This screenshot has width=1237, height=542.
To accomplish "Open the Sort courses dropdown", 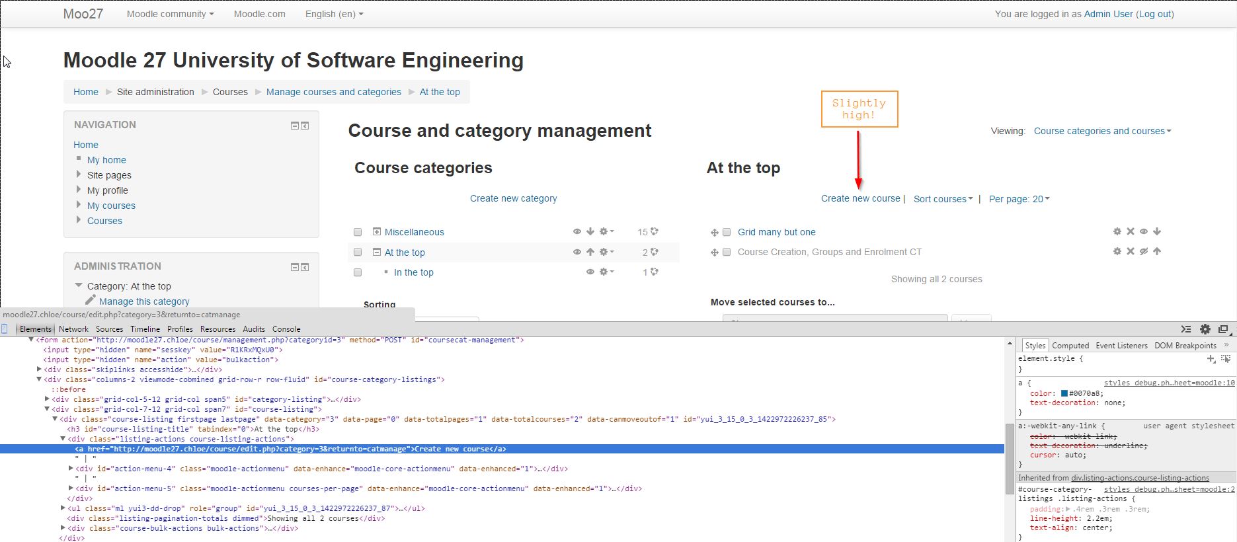I will [x=943, y=199].
